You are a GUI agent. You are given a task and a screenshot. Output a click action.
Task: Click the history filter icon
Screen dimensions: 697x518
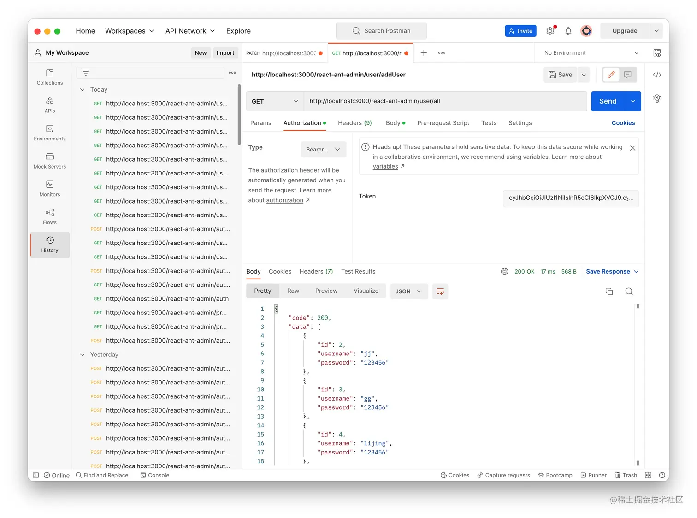click(86, 73)
